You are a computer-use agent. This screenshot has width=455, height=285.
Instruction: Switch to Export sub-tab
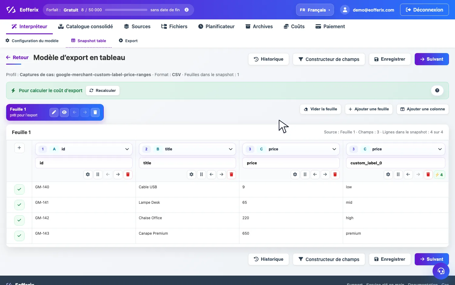pos(128,41)
